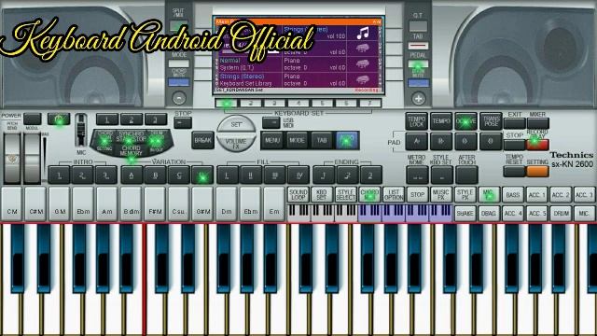Click the EXIT button
The image size is (597, 336).
[x=514, y=123]
